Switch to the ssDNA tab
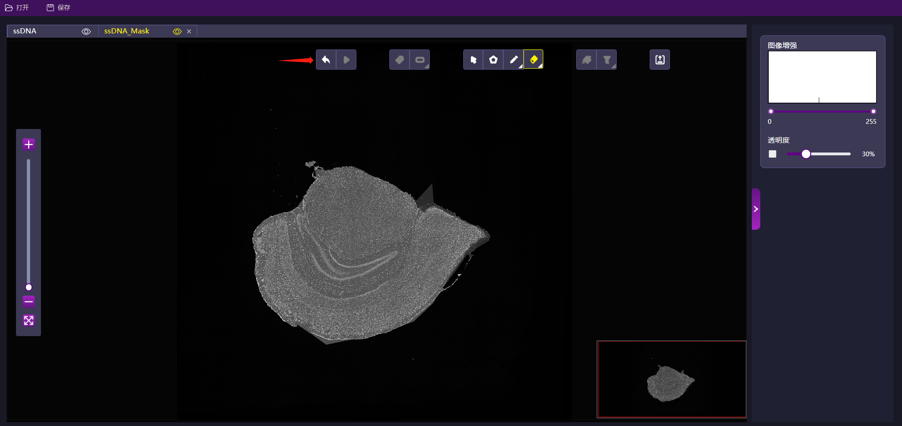The image size is (902, 426). click(25, 31)
